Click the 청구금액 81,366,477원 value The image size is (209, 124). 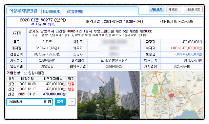coord(193,60)
